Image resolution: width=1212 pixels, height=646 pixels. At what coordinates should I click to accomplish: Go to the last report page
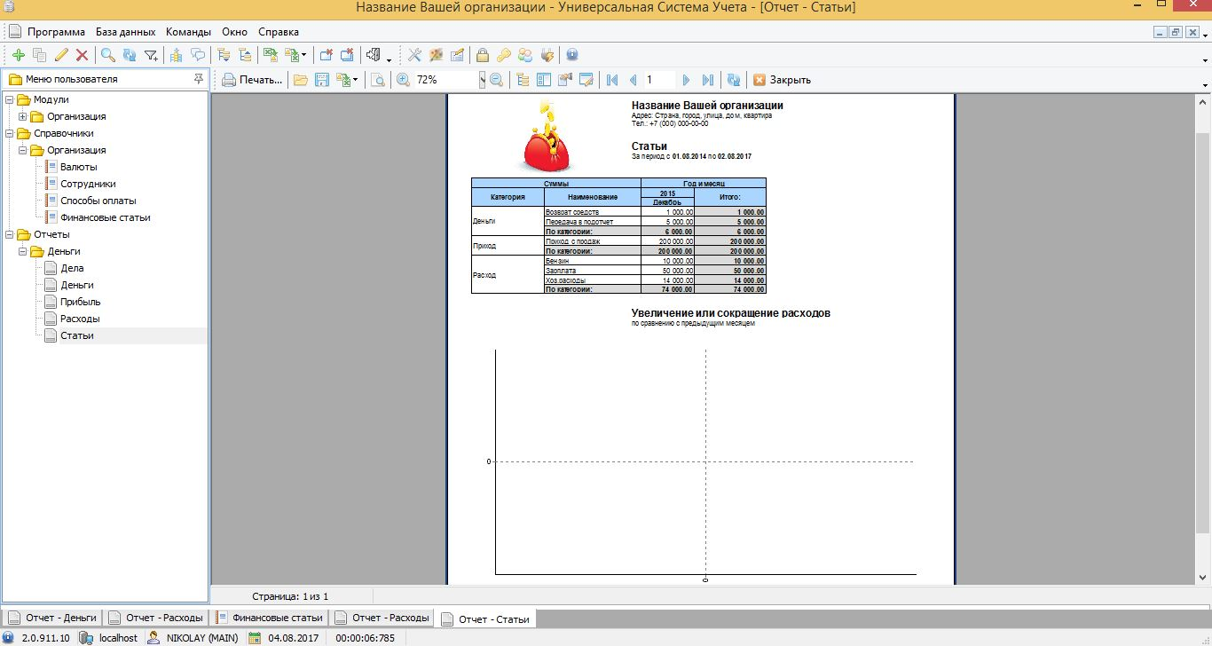coord(707,80)
